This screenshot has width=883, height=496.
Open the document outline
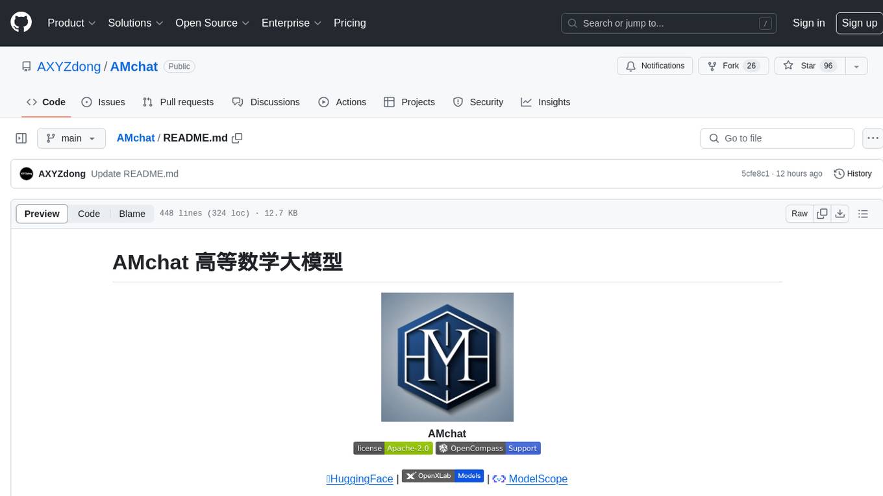click(x=863, y=214)
